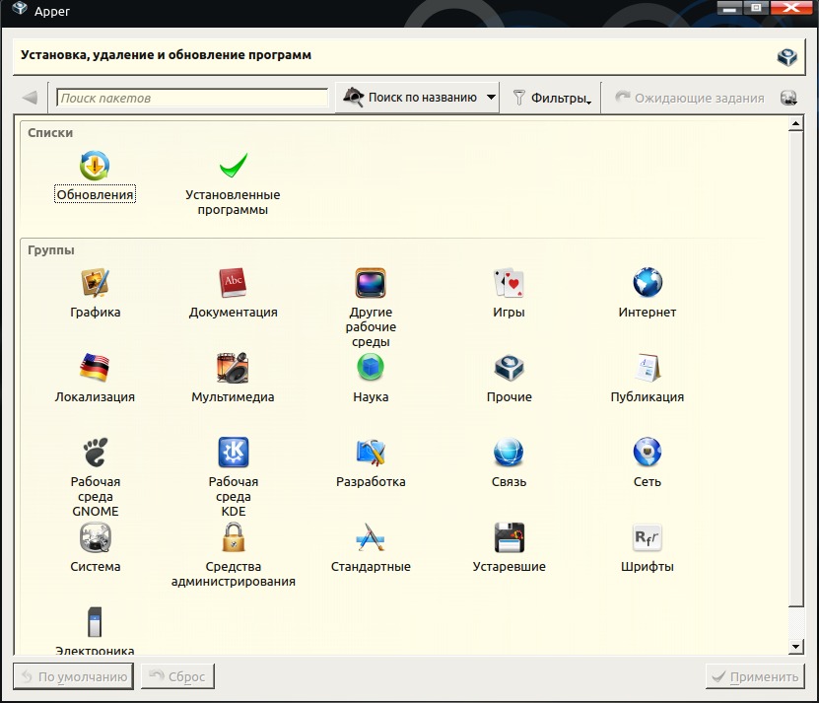The image size is (819, 703).
Task: Click the Сброс reset button
Action: click(177, 676)
